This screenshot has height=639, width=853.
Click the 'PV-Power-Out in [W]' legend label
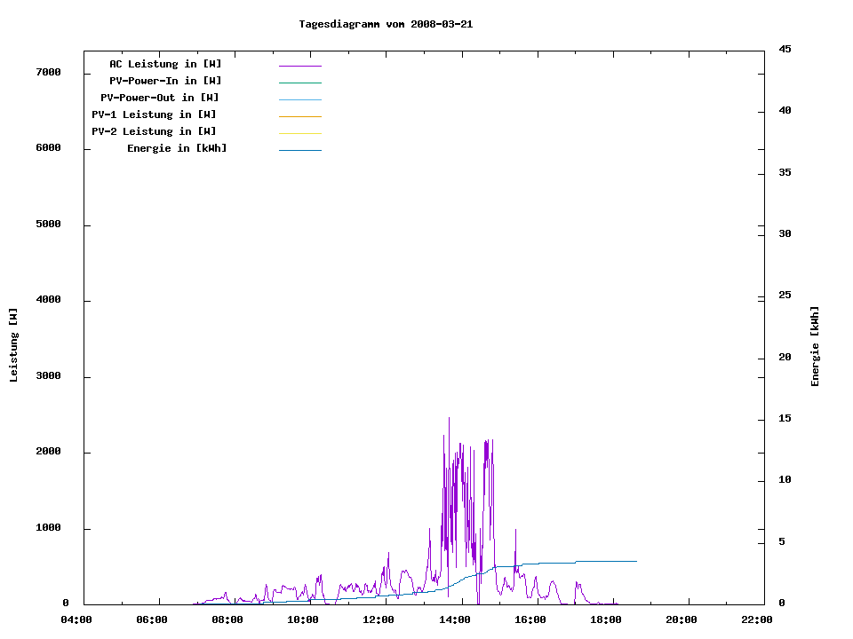click(160, 98)
